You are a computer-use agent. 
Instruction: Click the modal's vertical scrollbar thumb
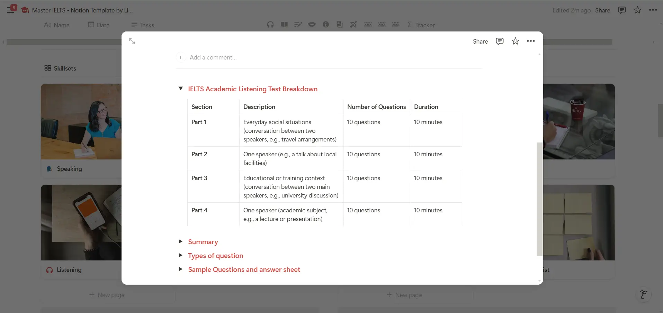(x=539, y=199)
